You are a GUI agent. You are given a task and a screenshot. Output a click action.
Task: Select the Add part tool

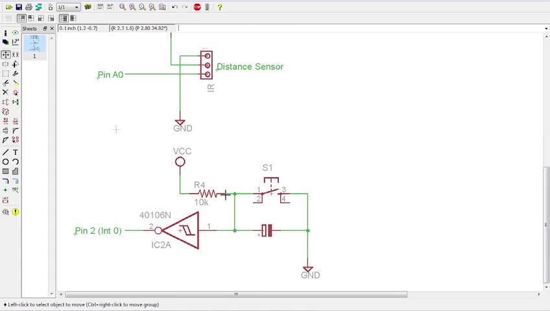[16, 93]
